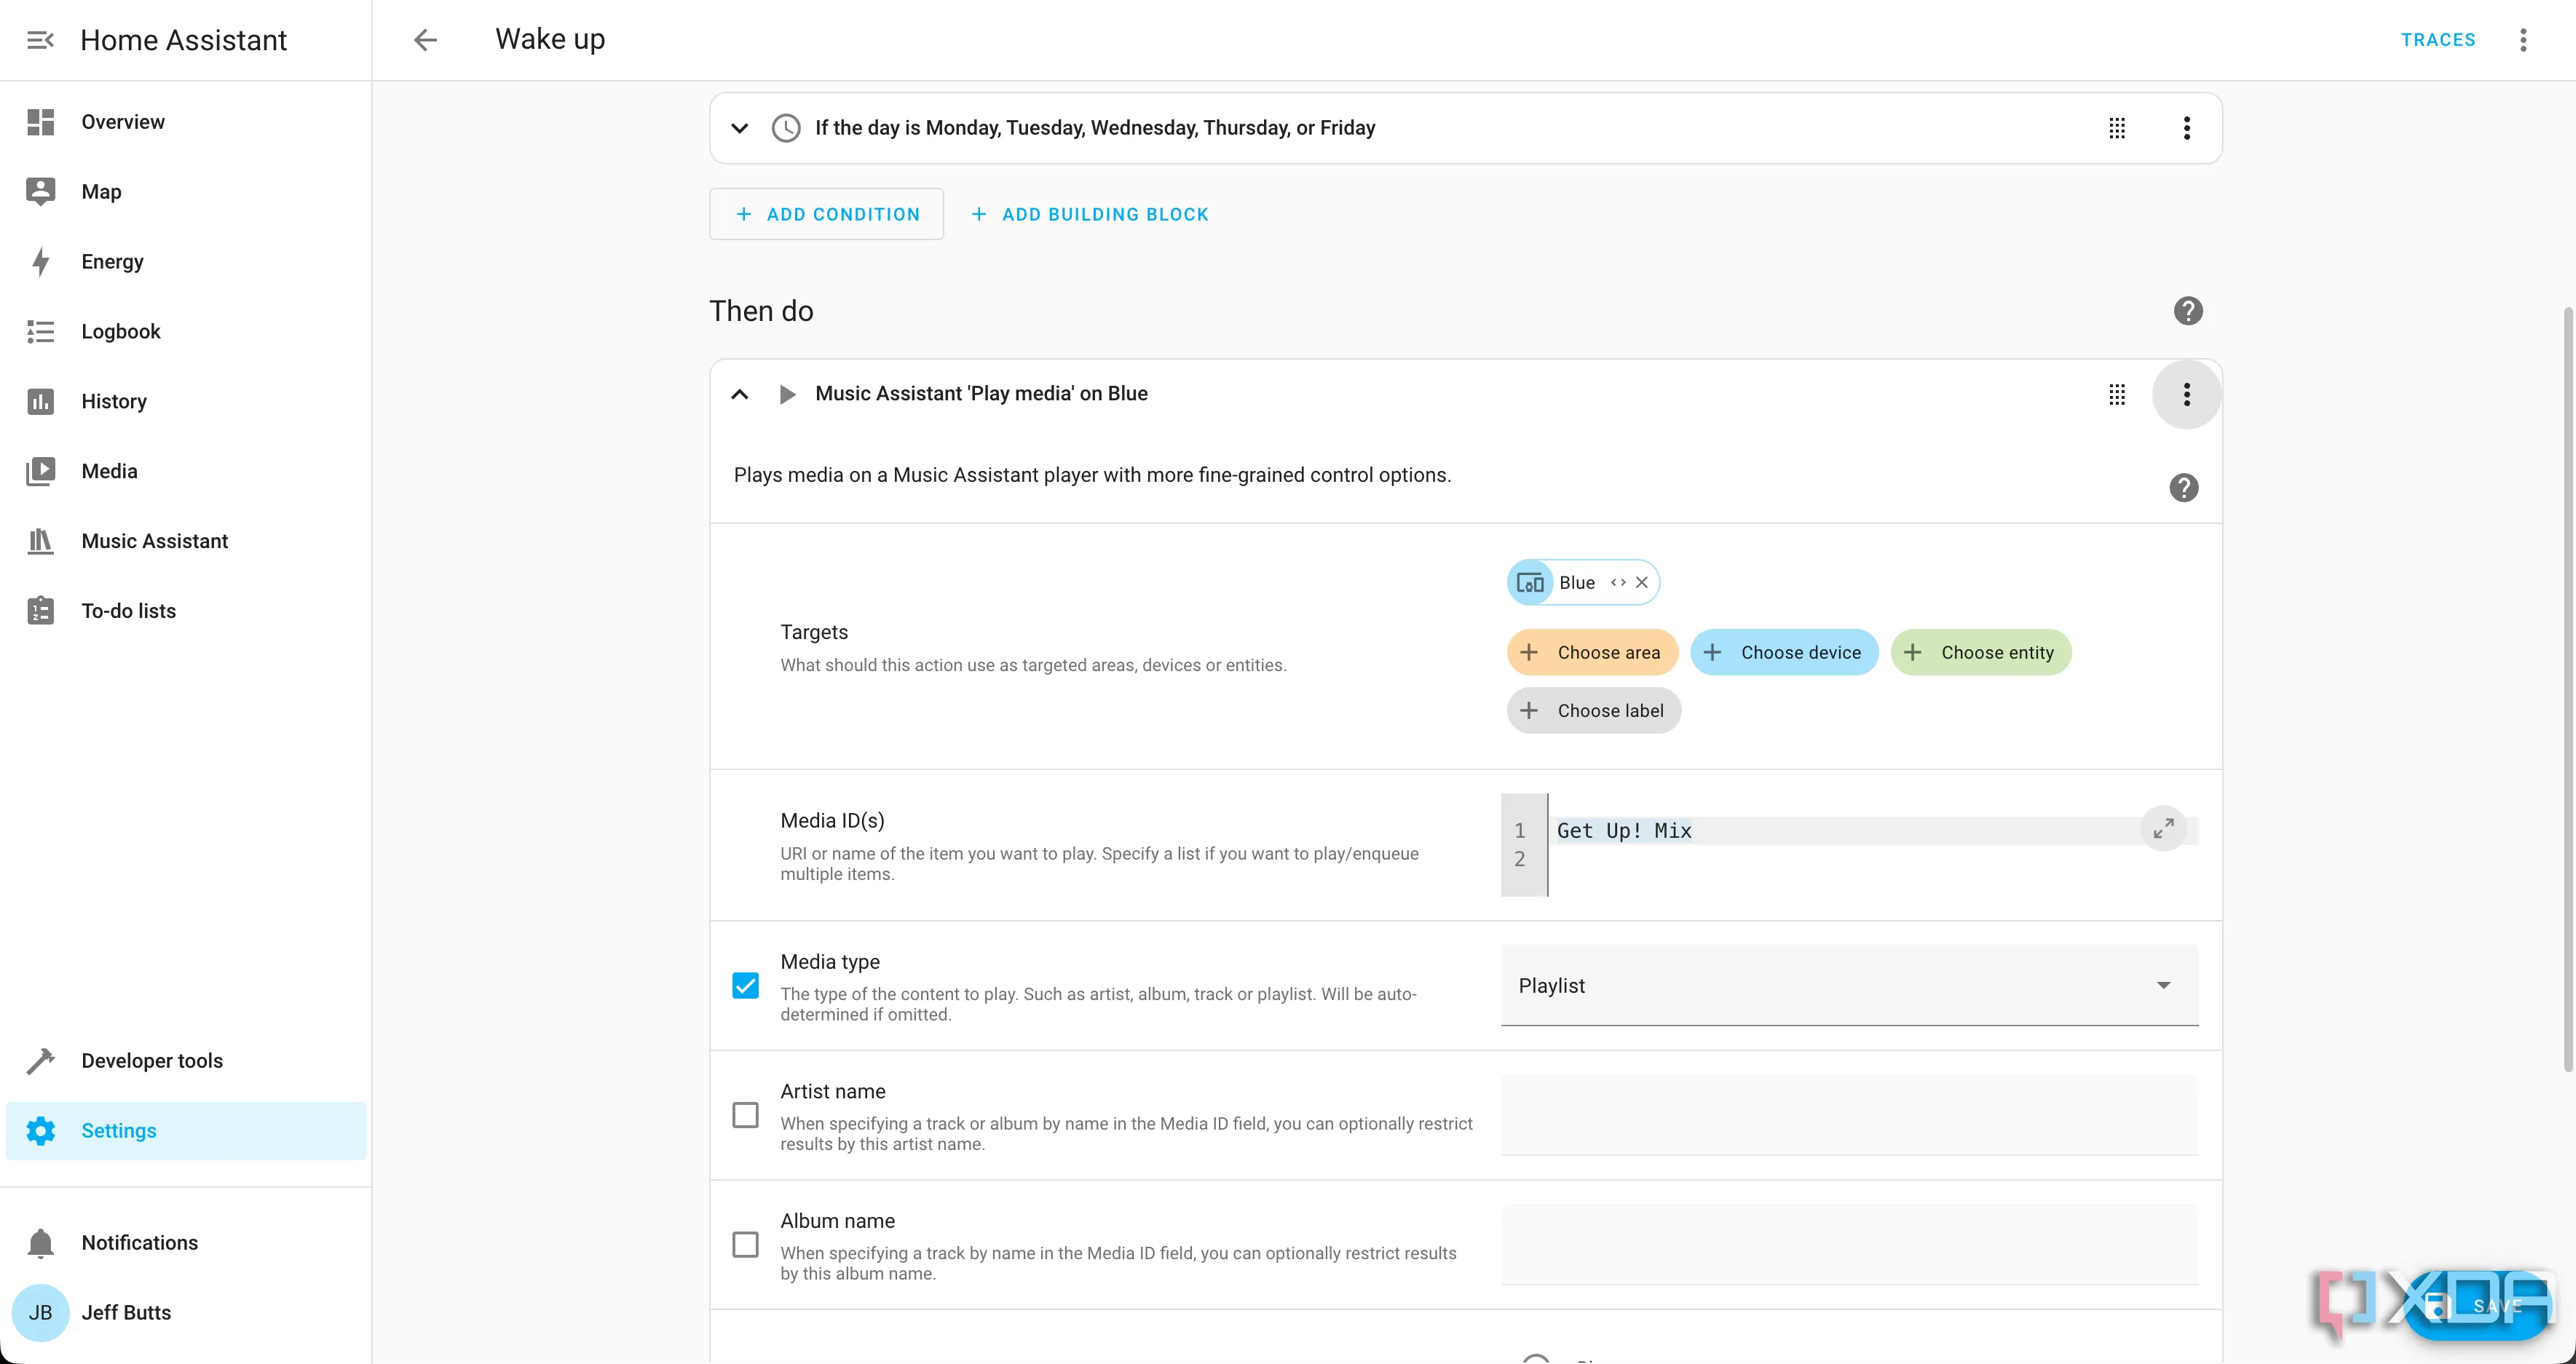Collapse the Music Assistant Play media action
Viewport: 2576px width, 1364px height.
coord(739,394)
